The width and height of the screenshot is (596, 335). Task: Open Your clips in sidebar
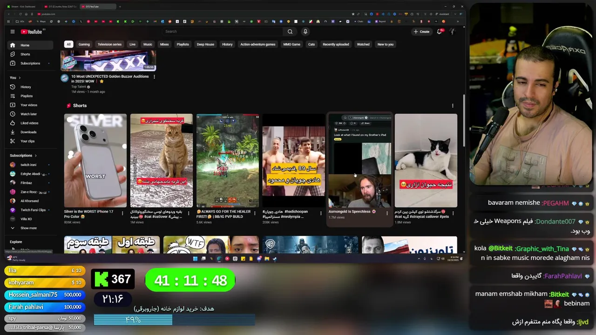(30, 141)
